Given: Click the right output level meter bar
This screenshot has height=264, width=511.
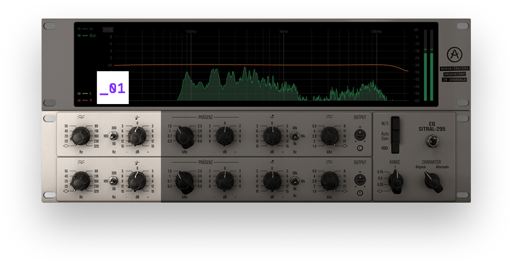Looking at the screenshot, I should click(431, 65).
